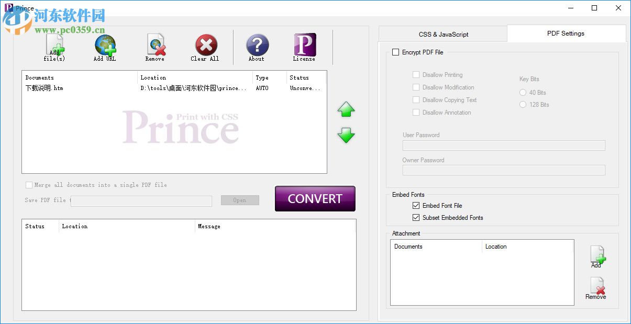Close the Prince window
631x324 pixels.
click(x=618, y=8)
